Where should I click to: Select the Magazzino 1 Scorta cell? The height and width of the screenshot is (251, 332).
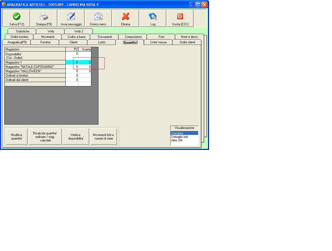point(85,62)
